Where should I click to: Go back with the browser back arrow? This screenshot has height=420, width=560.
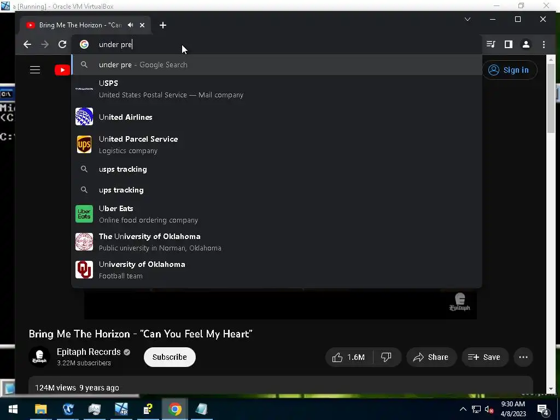pos(27,44)
